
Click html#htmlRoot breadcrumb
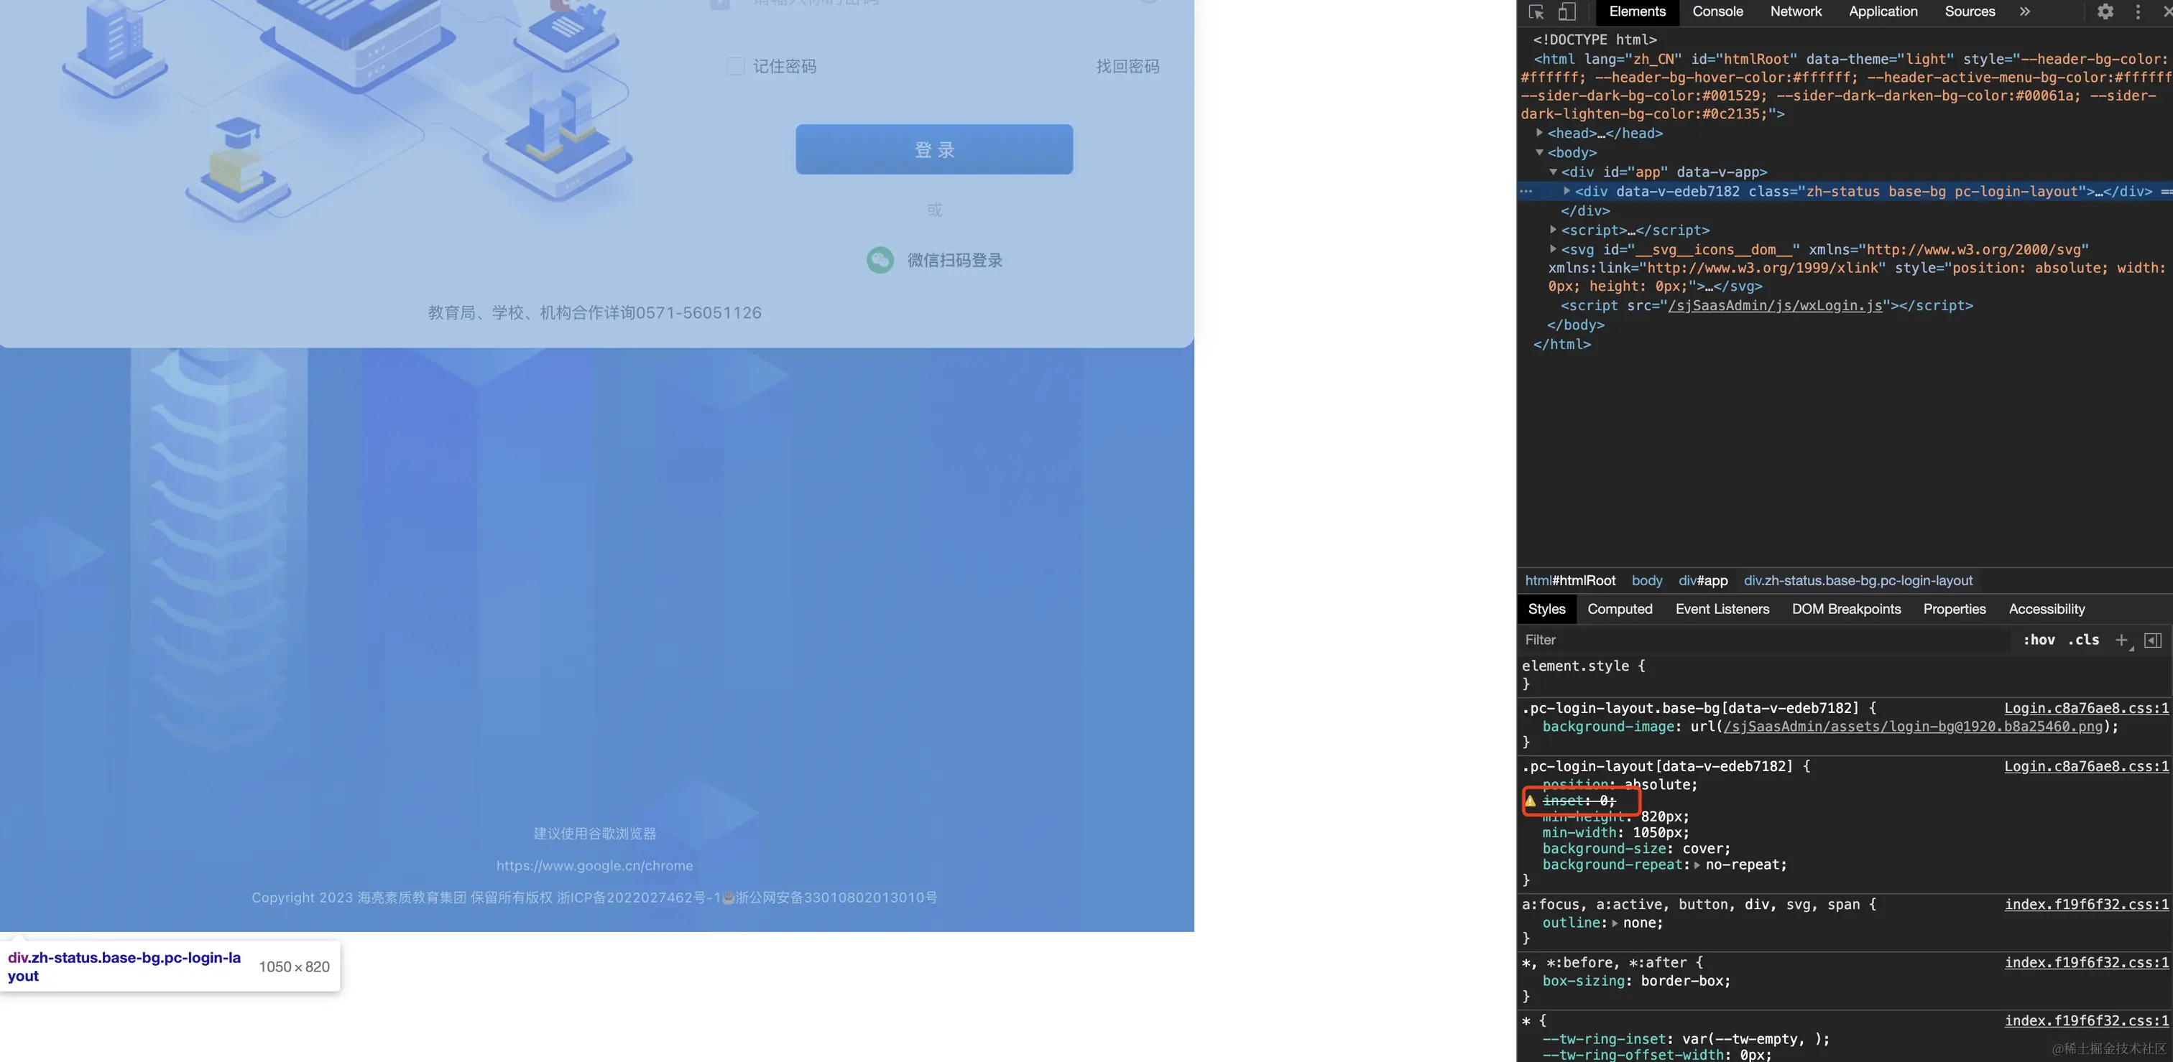tap(1570, 581)
